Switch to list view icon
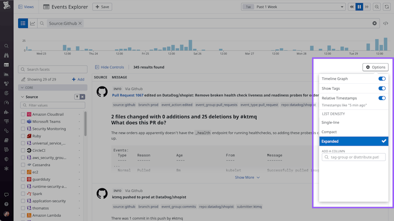This screenshot has width=394, height=221. 23,23
